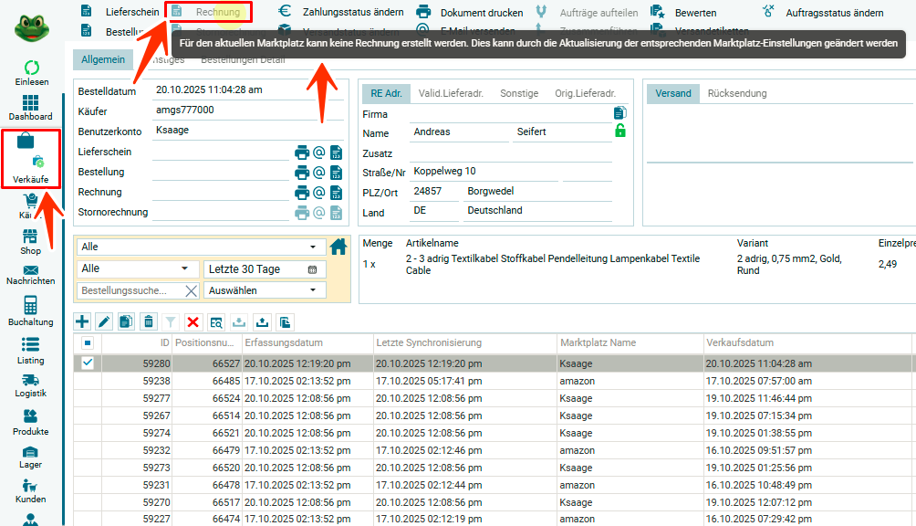Open the topmost Alle filter dropdown
916x526 pixels.
[x=199, y=247]
